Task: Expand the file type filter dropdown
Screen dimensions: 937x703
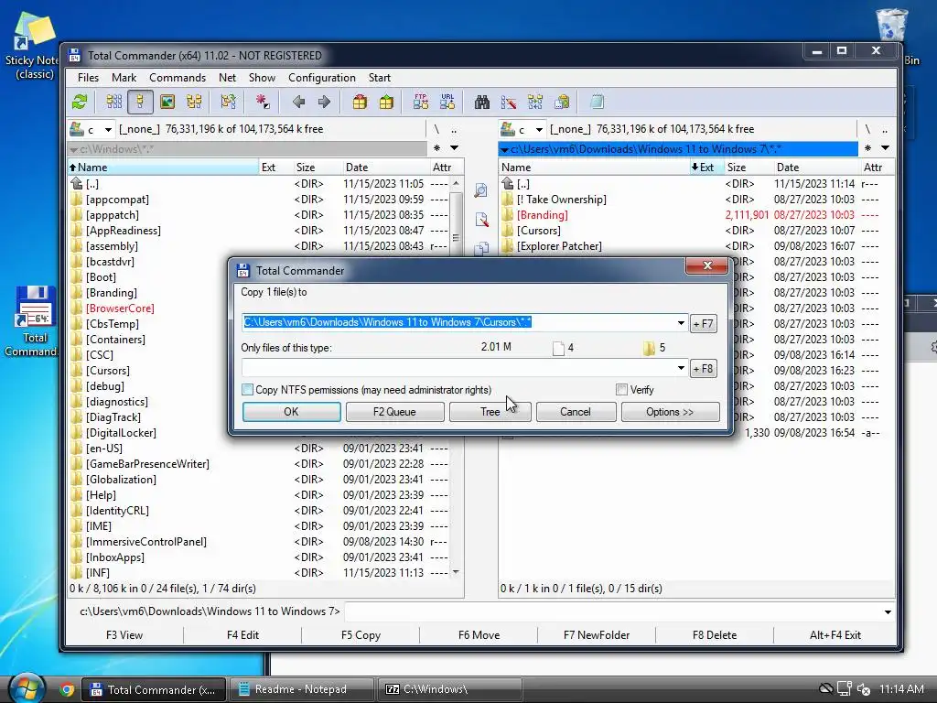Action: point(681,368)
